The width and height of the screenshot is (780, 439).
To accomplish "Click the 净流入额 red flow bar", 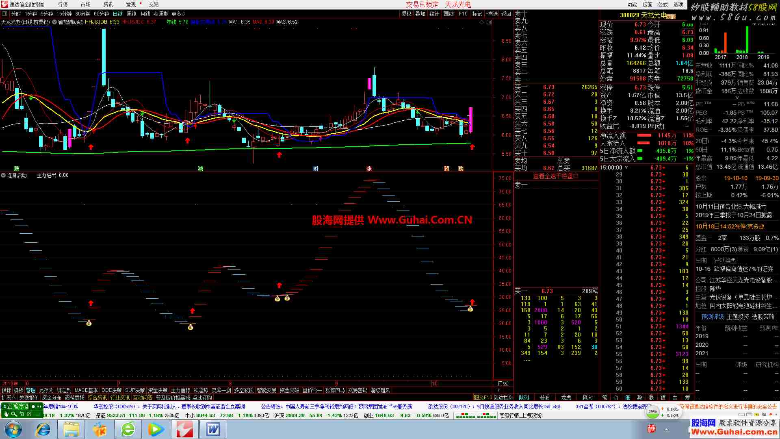I will pos(644,135).
